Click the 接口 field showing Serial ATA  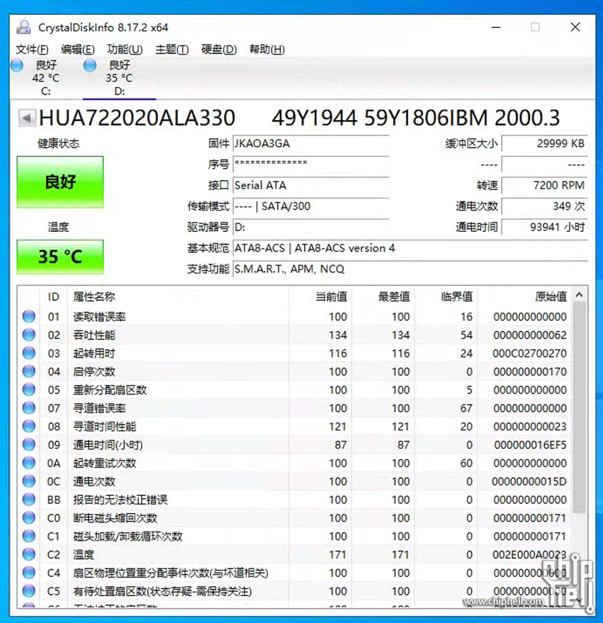(311, 186)
